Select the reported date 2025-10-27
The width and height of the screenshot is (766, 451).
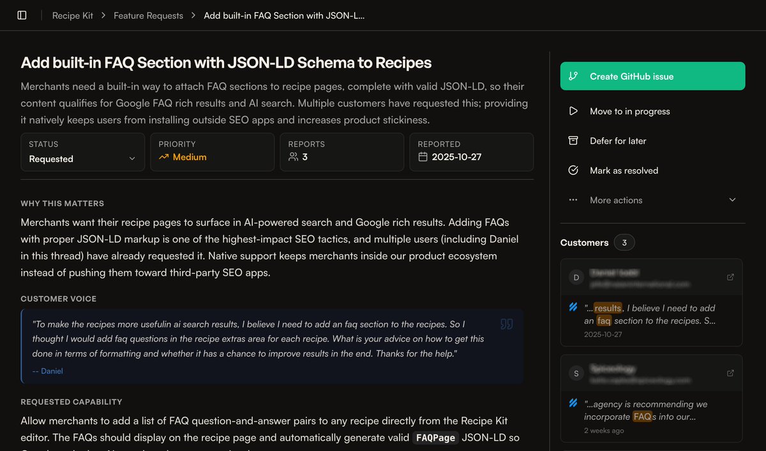coord(456,157)
